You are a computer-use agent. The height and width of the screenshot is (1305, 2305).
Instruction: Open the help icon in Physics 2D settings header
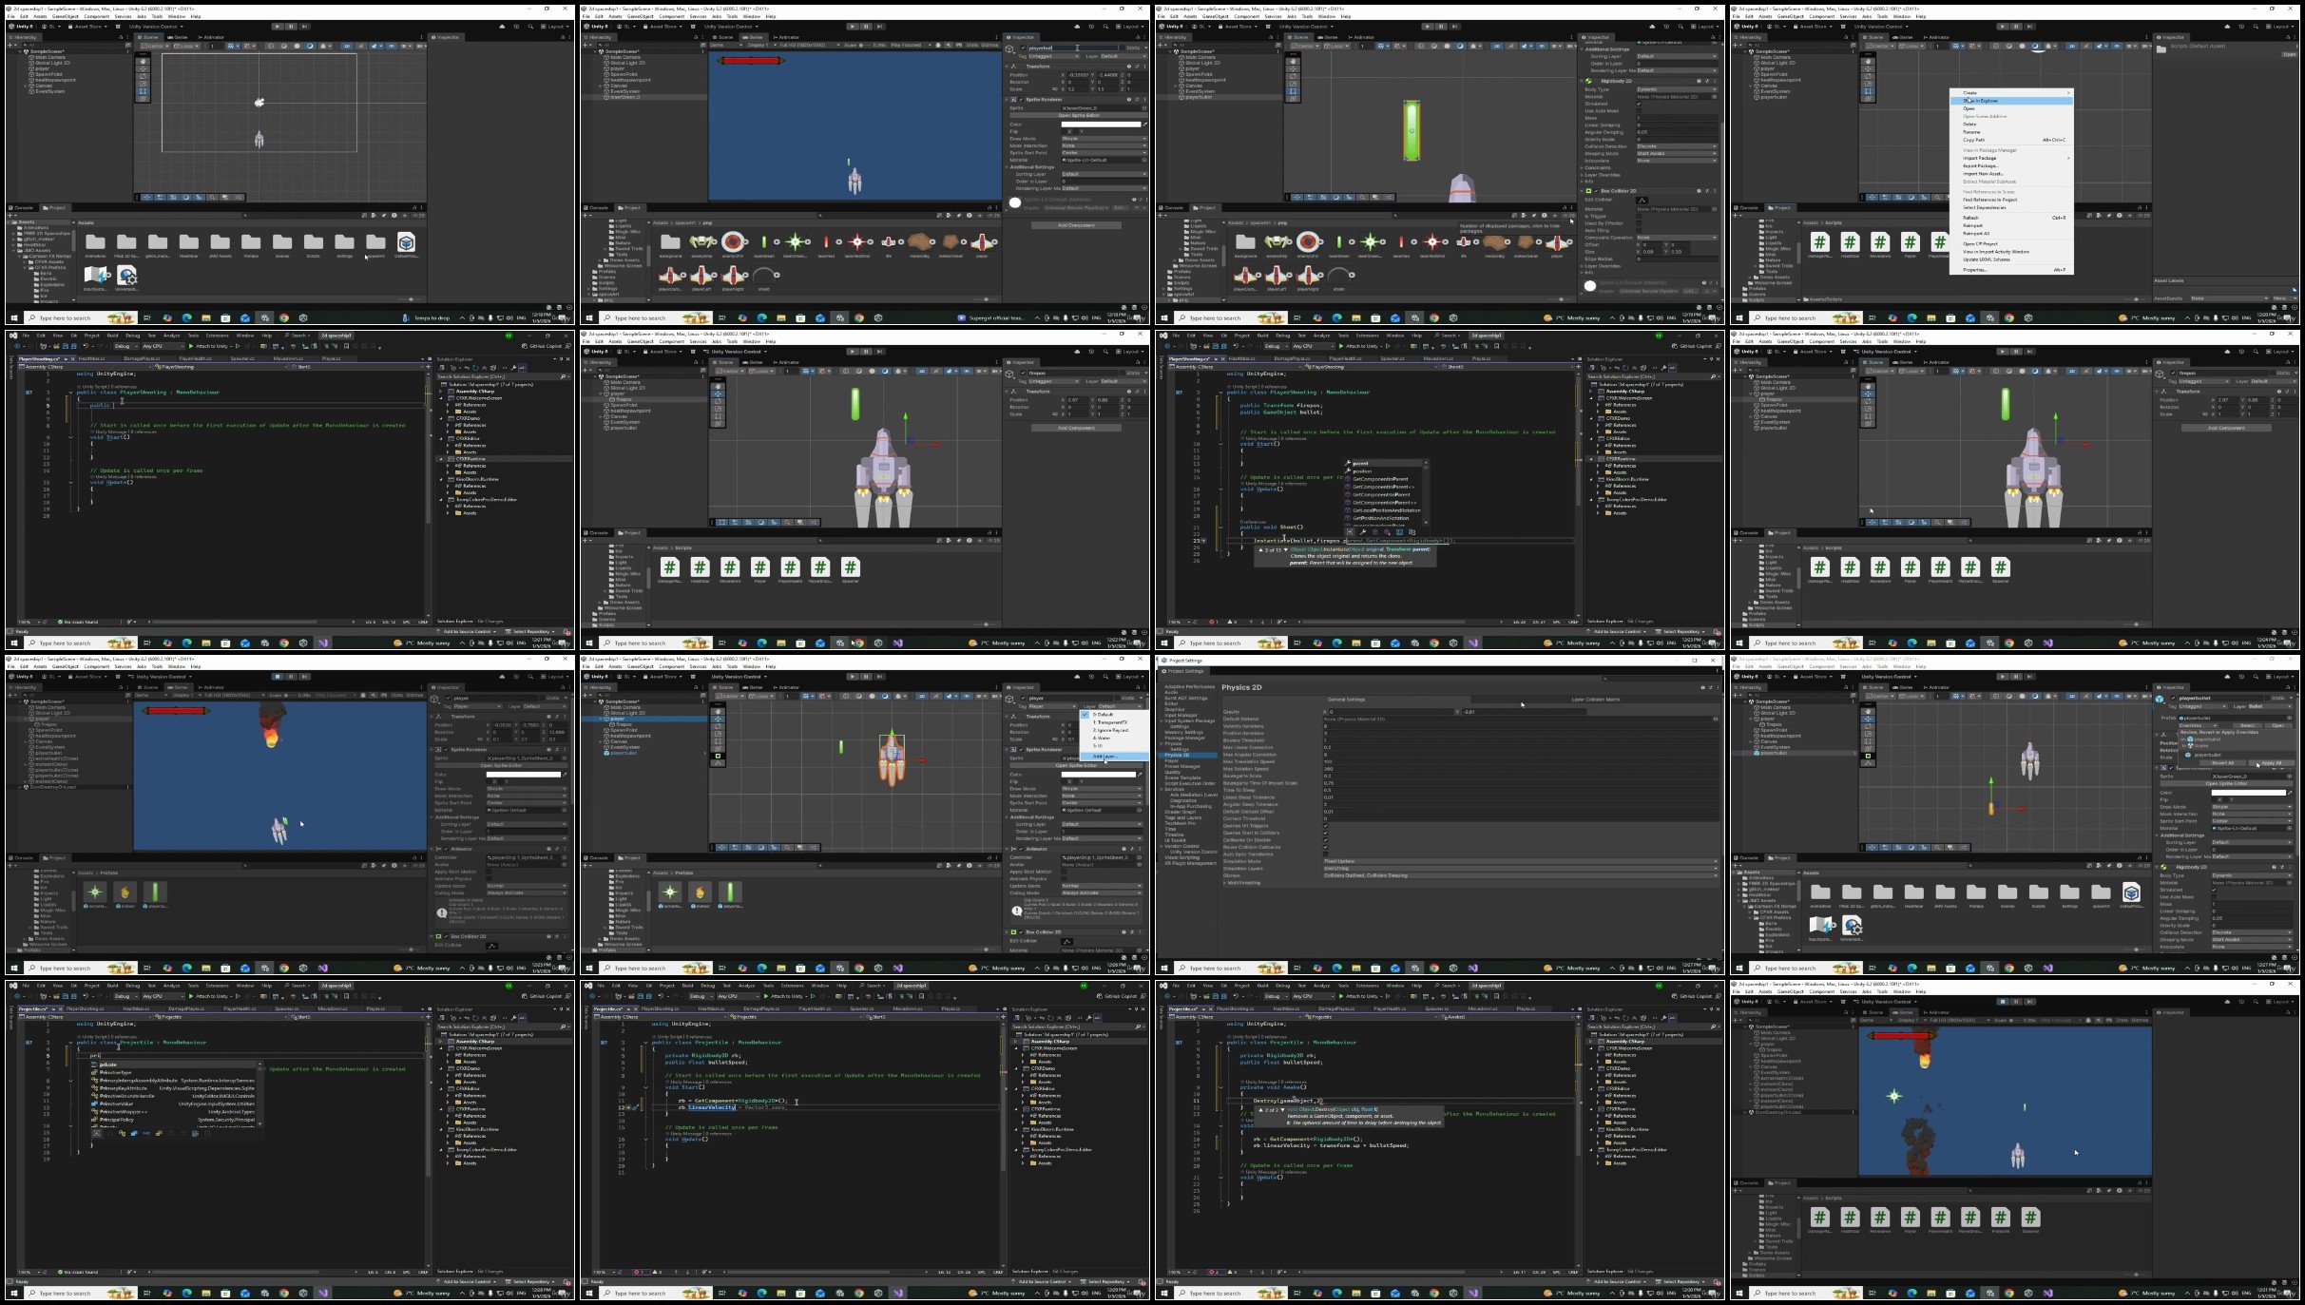[1702, 687]
